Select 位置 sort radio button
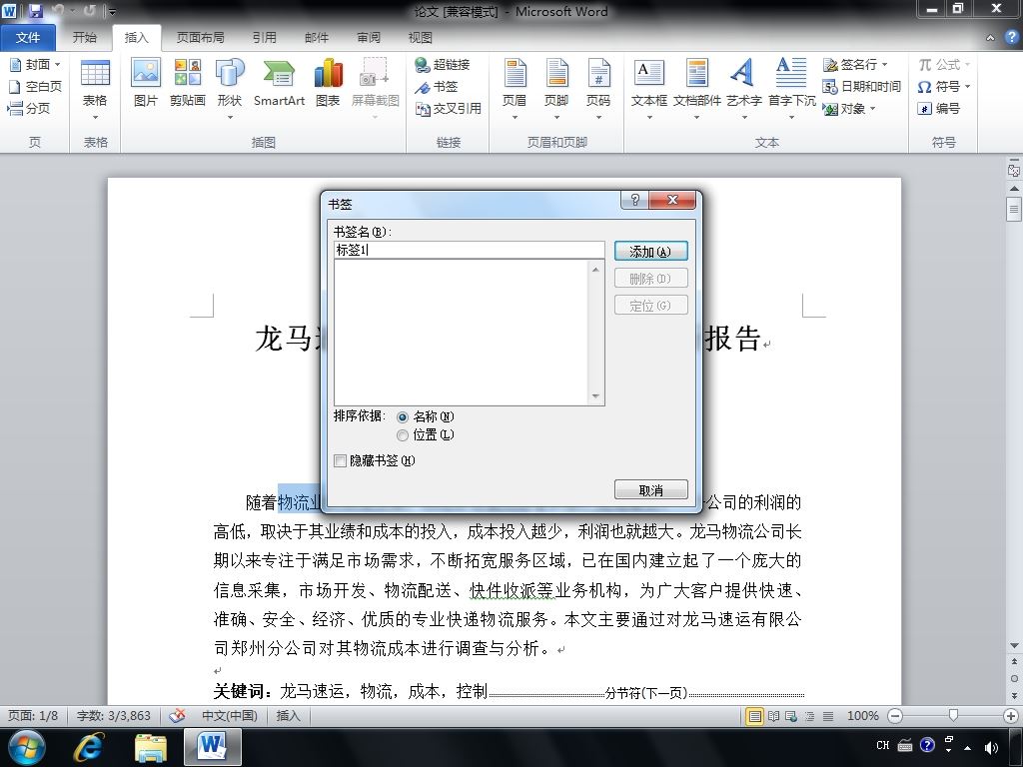The image size is (1023, 767). tap(403, 435)
